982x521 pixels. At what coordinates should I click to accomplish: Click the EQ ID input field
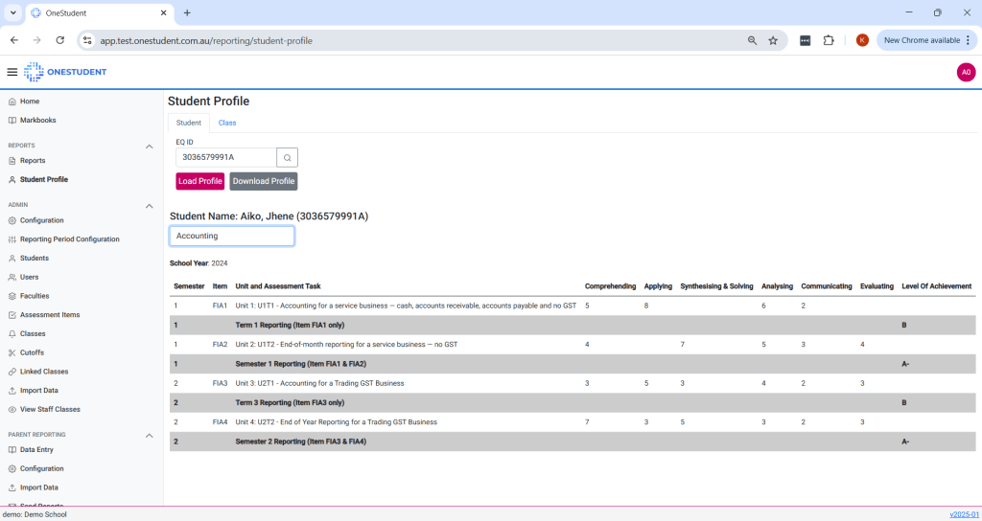click(226, 157)
